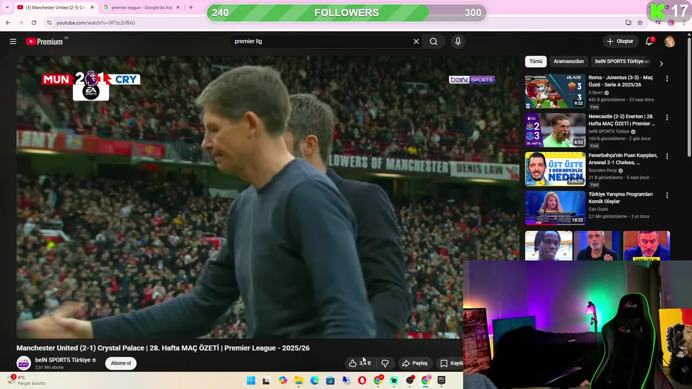Open Epic Games launcher from taskbar
Screen dimensions: 692x389
(441, 380)
